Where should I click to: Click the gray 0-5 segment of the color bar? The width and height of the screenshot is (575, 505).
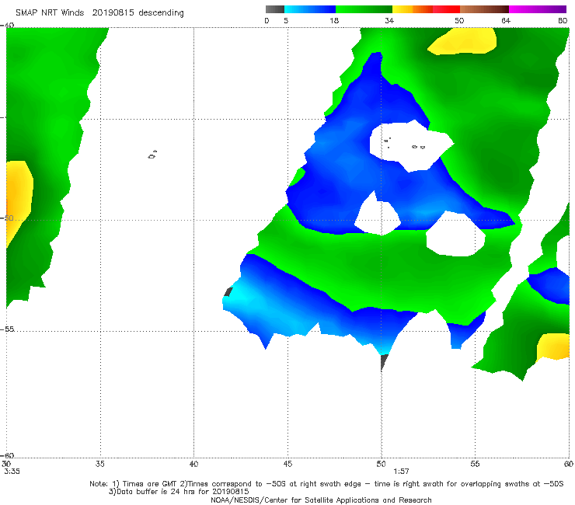click(x=274, y=9)
